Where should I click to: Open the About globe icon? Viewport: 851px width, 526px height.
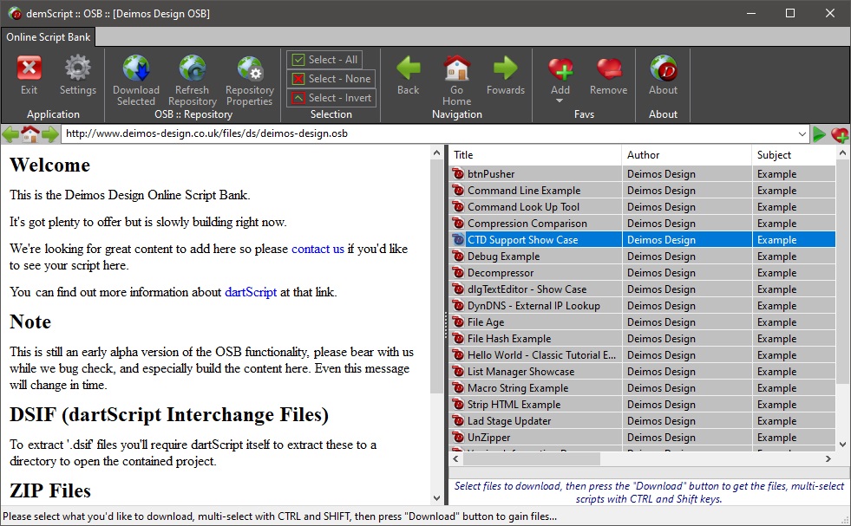pyautogui.click(x=664, y=68)
